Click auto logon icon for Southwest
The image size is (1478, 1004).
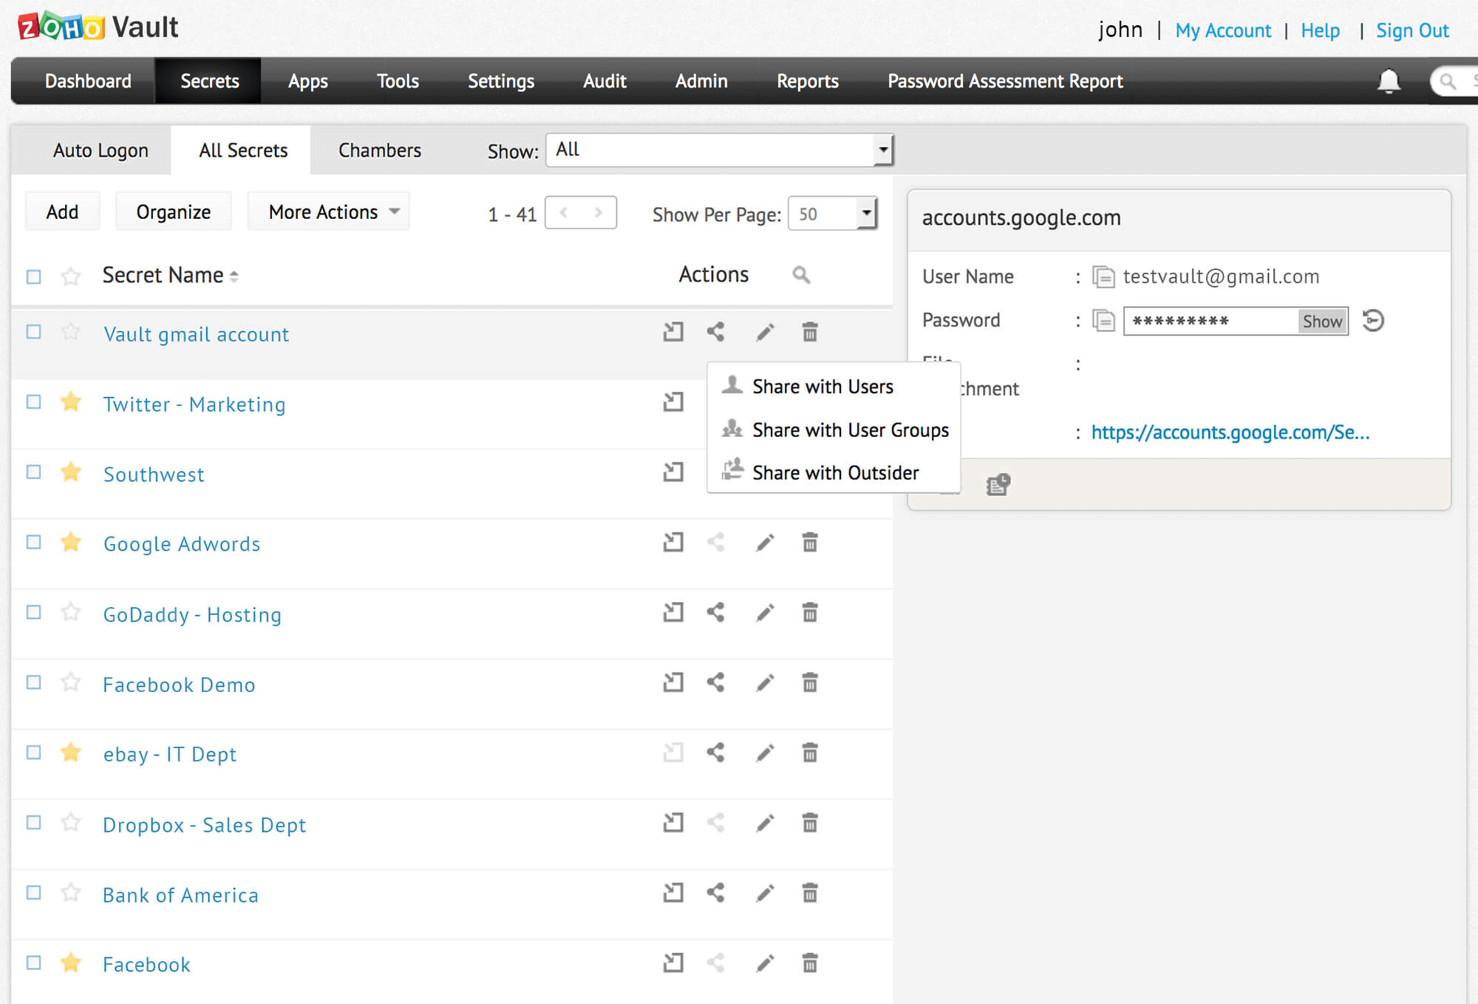point(673,472)
